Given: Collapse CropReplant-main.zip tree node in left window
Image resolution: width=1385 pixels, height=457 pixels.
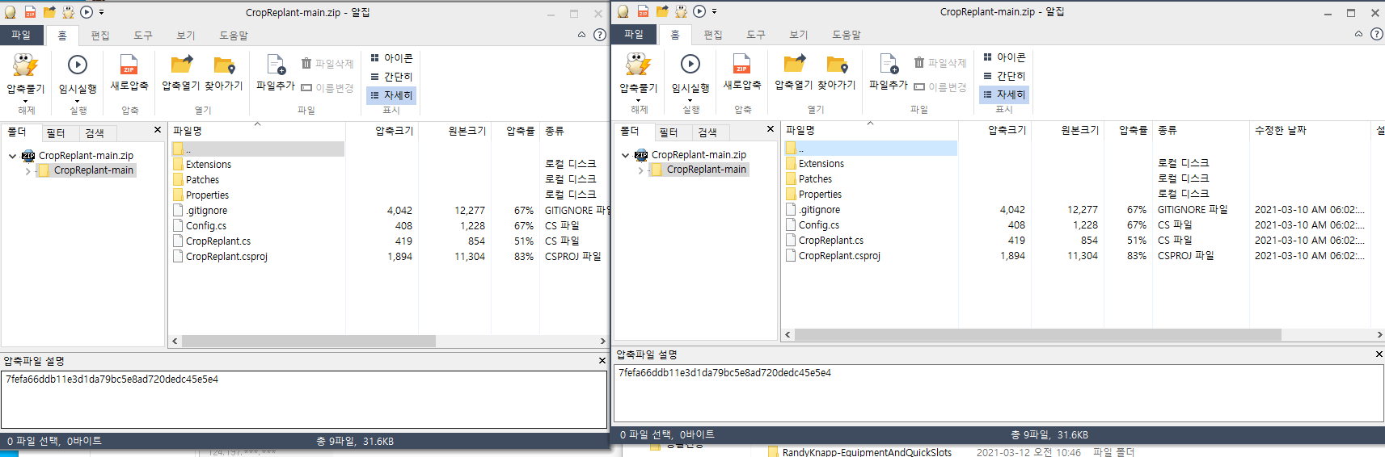Looking at the screenshot, I should [12, 156].
